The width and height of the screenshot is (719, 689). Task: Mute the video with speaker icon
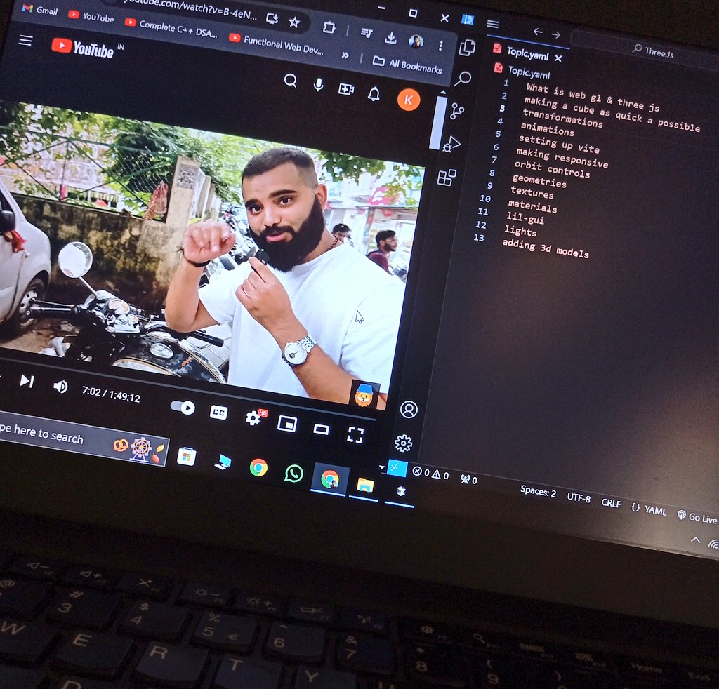click(x=60, y=387)
